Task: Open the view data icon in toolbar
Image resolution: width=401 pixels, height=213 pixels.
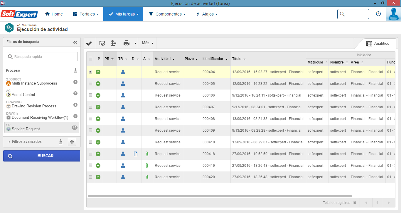Action: click(x=102, y=43)
